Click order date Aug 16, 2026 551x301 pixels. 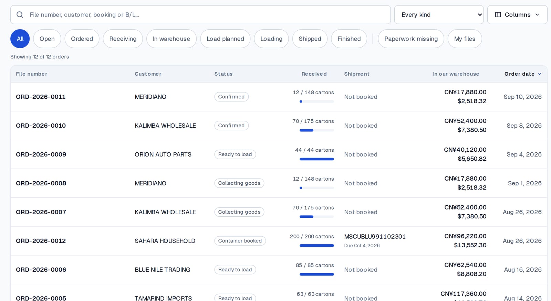523,270
